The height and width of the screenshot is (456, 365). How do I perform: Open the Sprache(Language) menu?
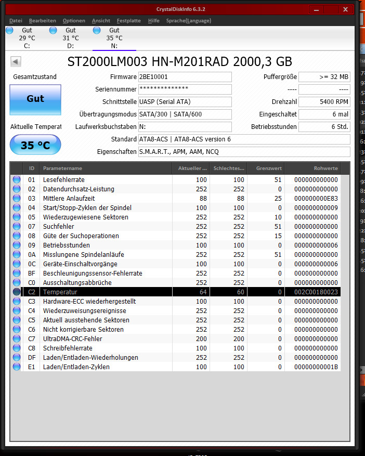click(188, 21)
